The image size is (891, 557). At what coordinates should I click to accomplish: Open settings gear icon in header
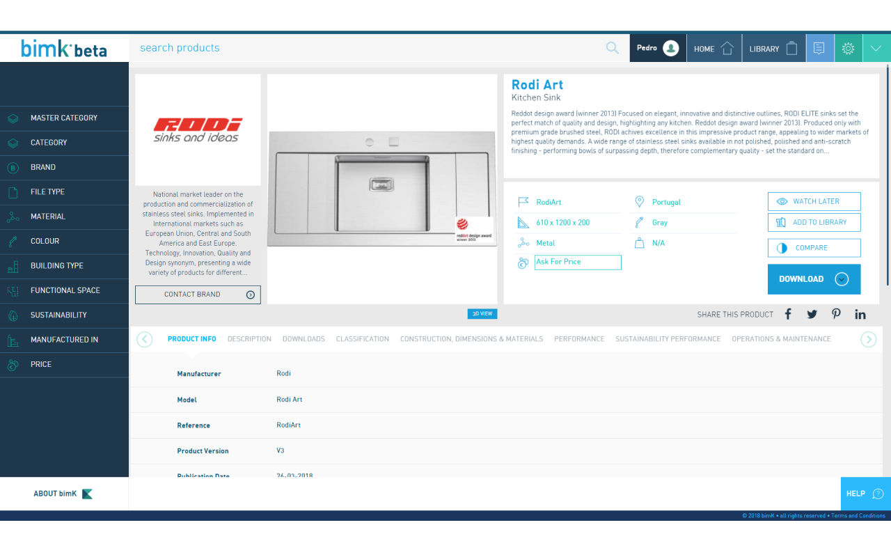[x=848, y=48]
